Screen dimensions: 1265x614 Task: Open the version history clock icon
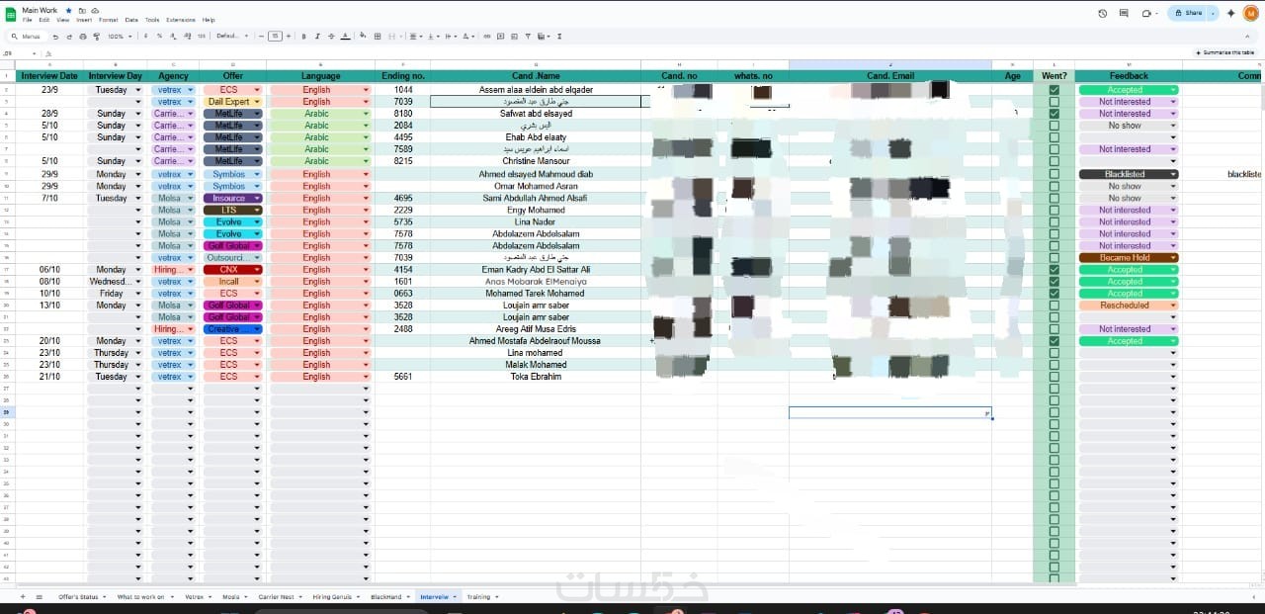(x=1103, y=13)
